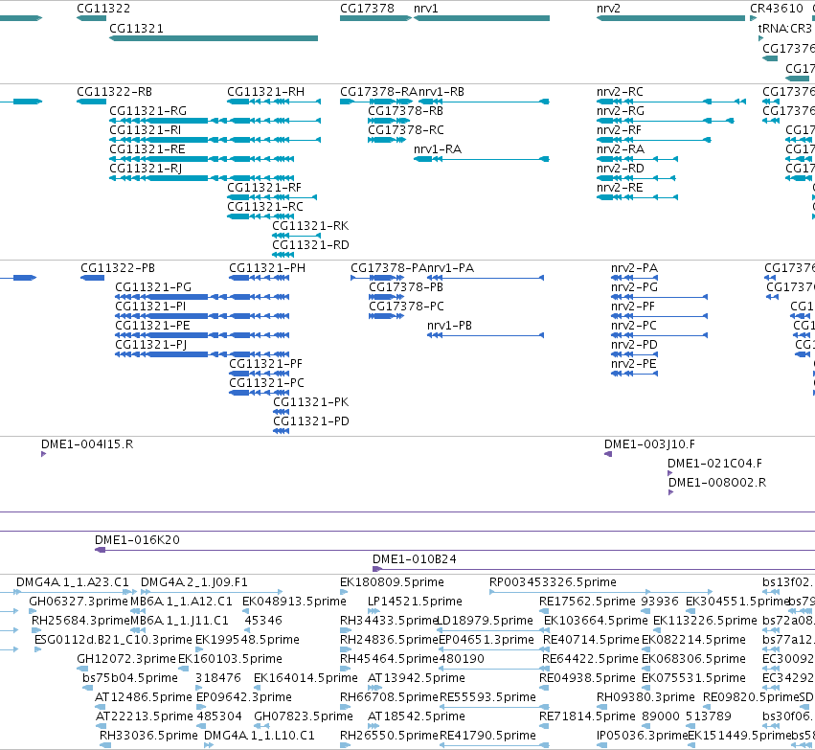Open protein CG11321-PC
This screenshot has width=815, height=750.
[260, 393]
